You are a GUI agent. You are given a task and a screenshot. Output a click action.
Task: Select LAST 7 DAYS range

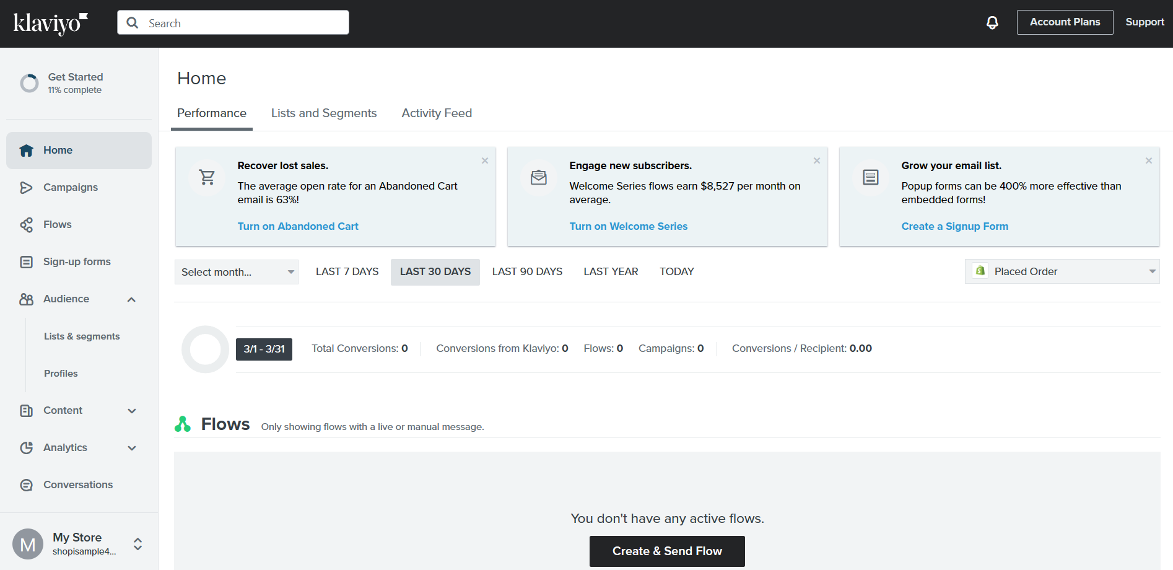click(x=347, y=272)
